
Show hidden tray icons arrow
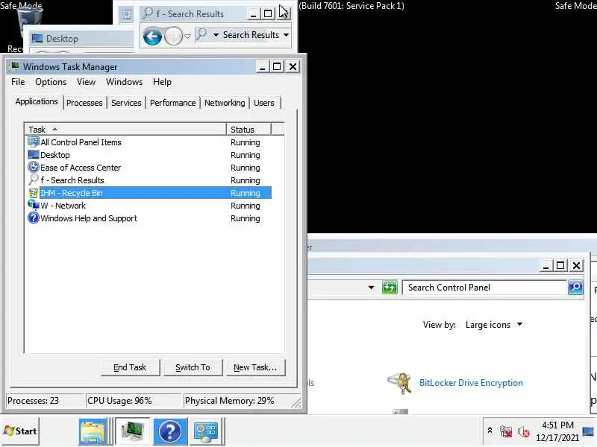click(x=490, y=431)
